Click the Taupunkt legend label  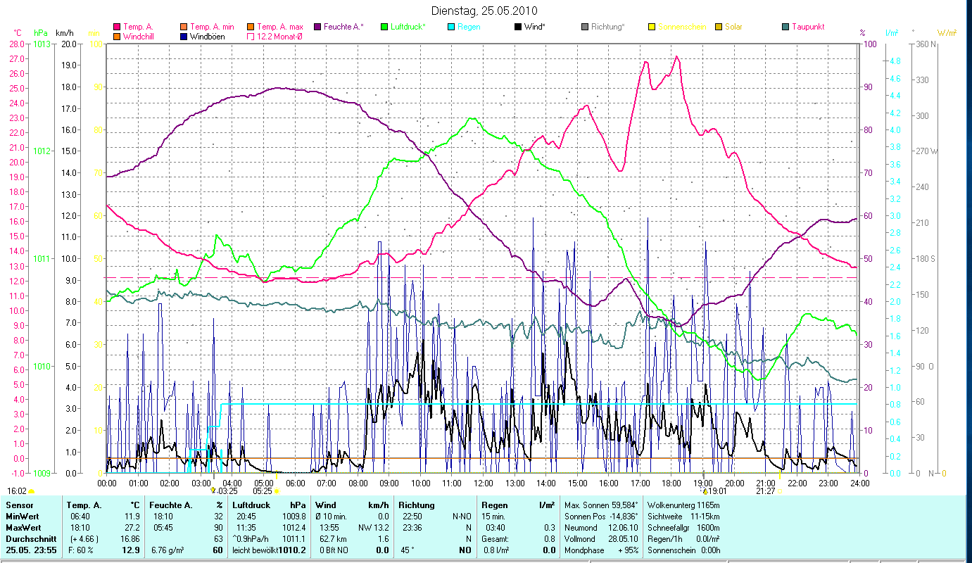807,27
